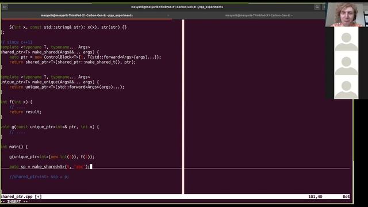Click the 'Bot' scroll position indicator
368x207 pixels.
(346, 197)
